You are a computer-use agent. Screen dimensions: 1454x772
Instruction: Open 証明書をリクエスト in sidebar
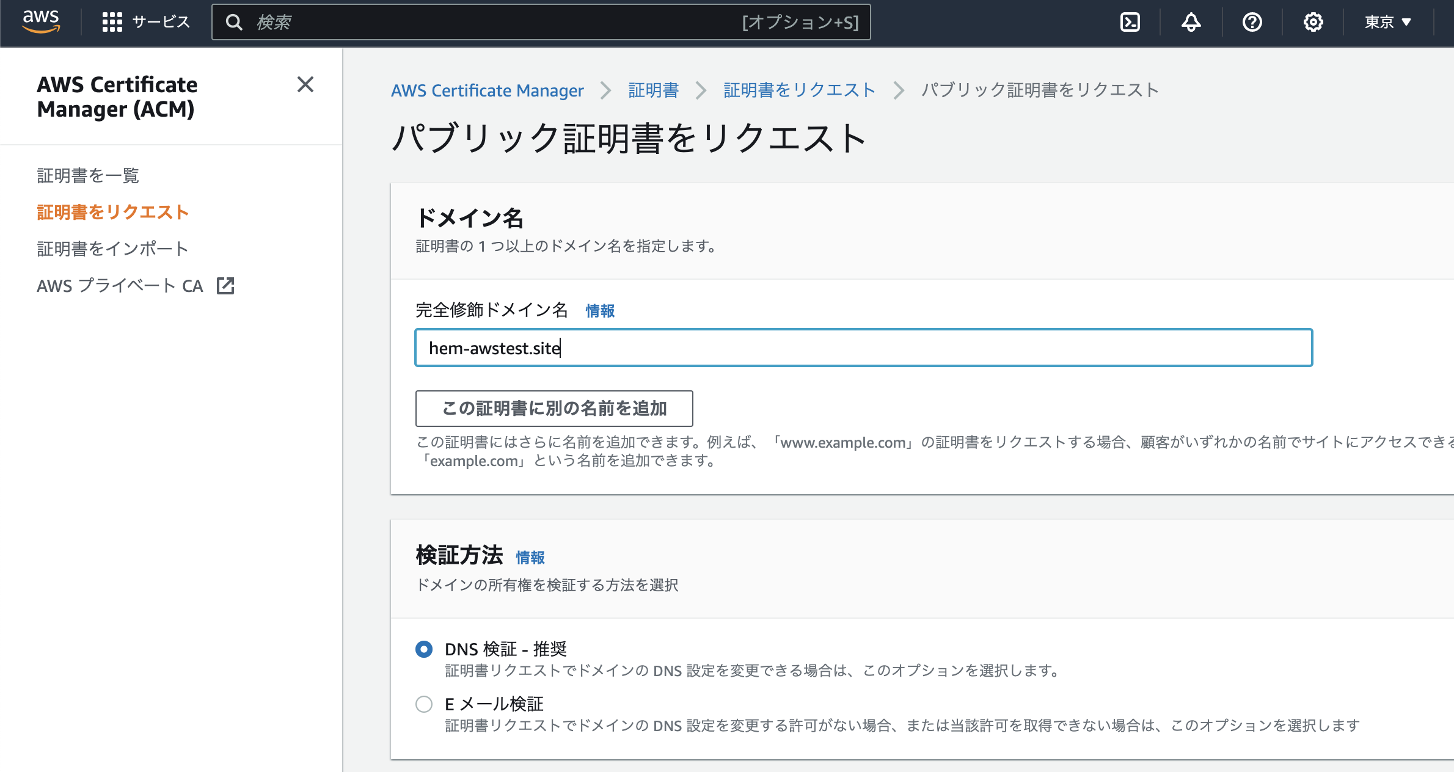113,212
